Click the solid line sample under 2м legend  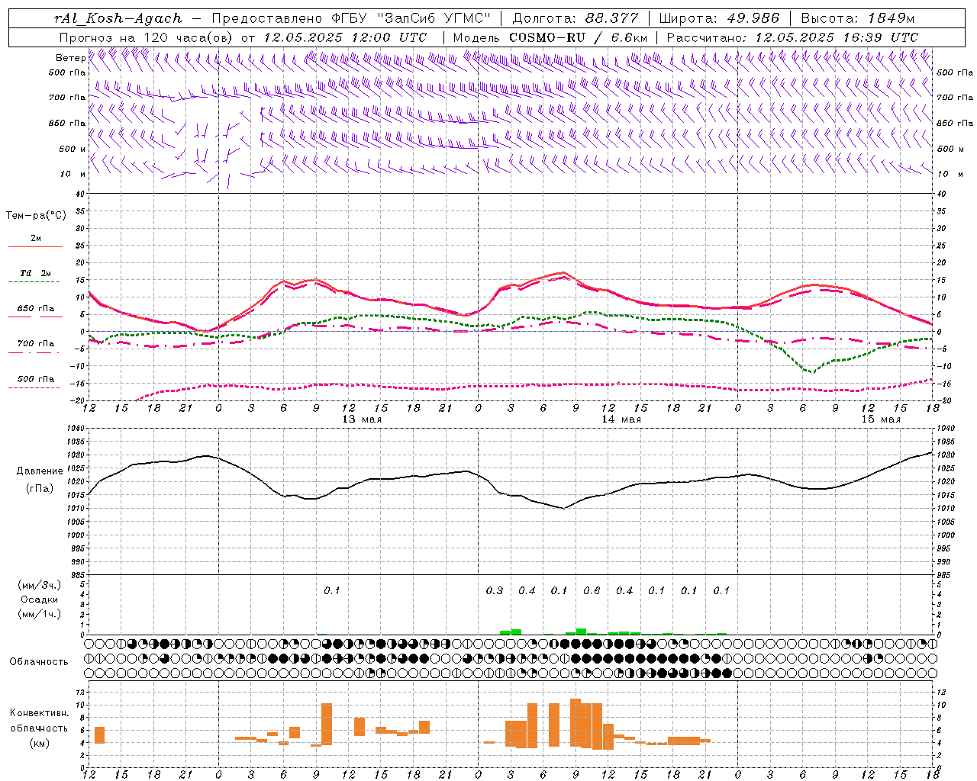35,247
